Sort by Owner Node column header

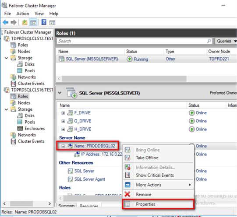pyautogui.click(x=219, y=52)
